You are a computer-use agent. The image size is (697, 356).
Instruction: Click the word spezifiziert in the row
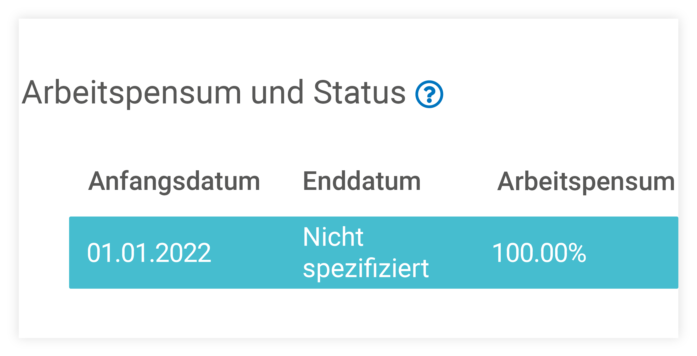click(366, 269)
